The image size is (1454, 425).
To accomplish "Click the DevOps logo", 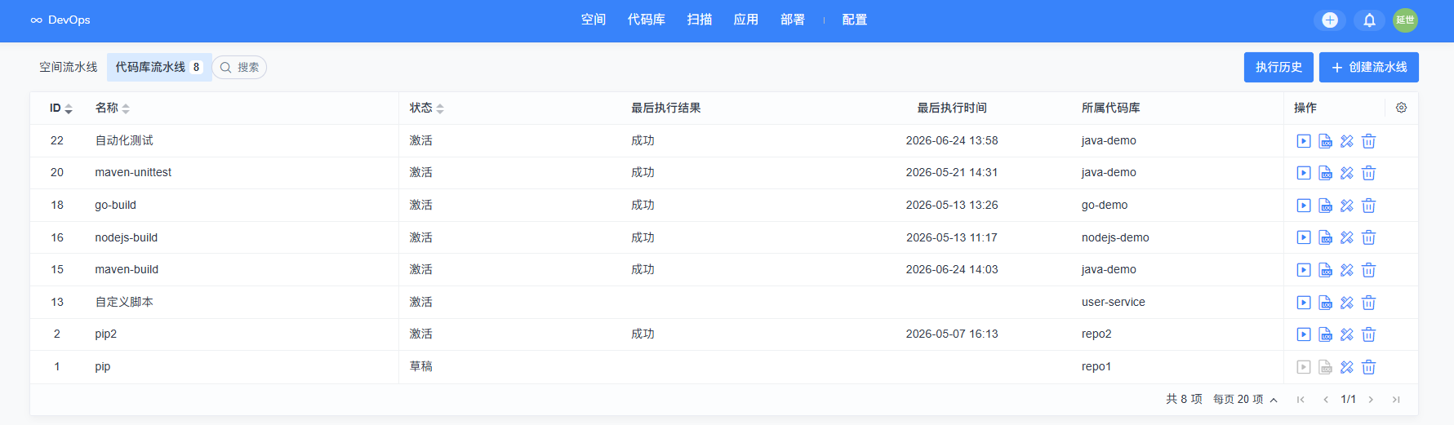I will tap(60, 20).
